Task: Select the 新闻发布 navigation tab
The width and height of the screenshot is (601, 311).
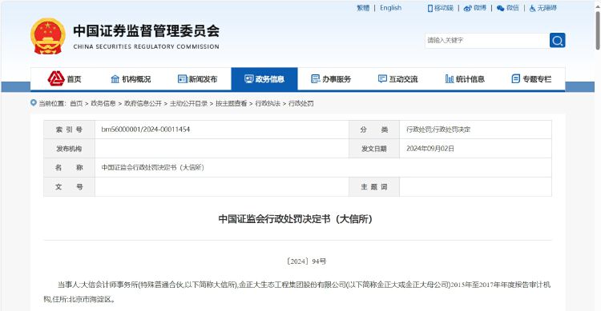Action: click(x=197, y=79)
